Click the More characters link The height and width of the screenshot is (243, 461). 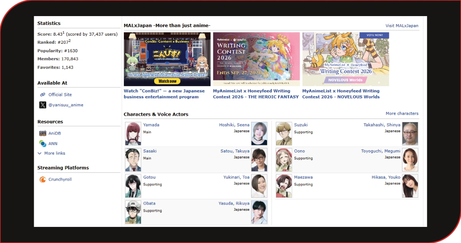pos(402,113)
